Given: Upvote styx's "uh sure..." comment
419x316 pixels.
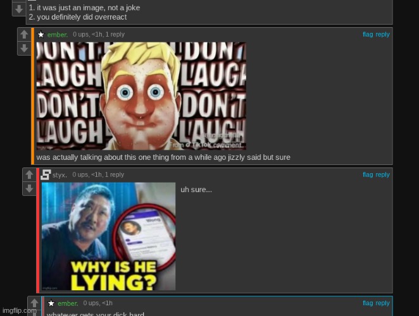Looking at the screenshot, I should tap(29, 175).
